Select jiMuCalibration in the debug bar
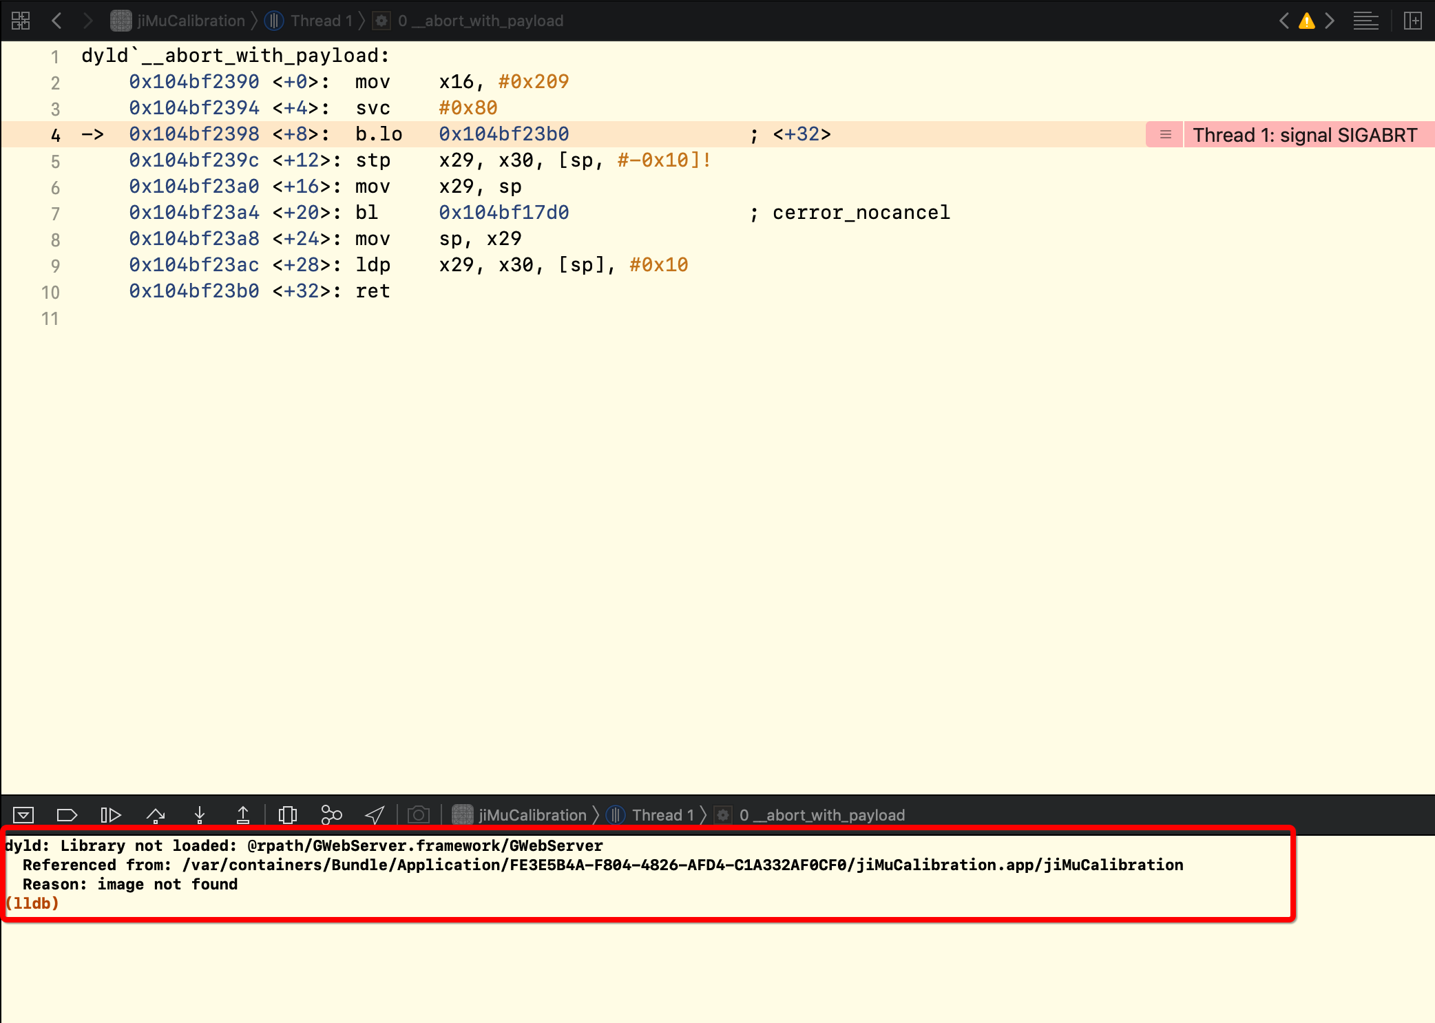Image resolution: width=1435 pixels, height=1023 pixels. tap(519, 815)
